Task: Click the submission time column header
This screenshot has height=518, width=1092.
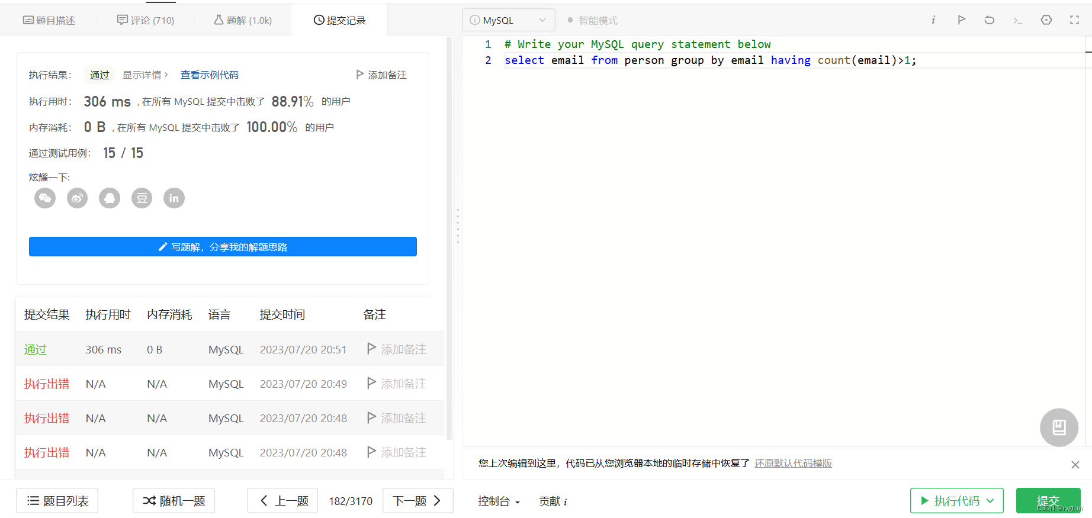Action: tap(282, 314)
